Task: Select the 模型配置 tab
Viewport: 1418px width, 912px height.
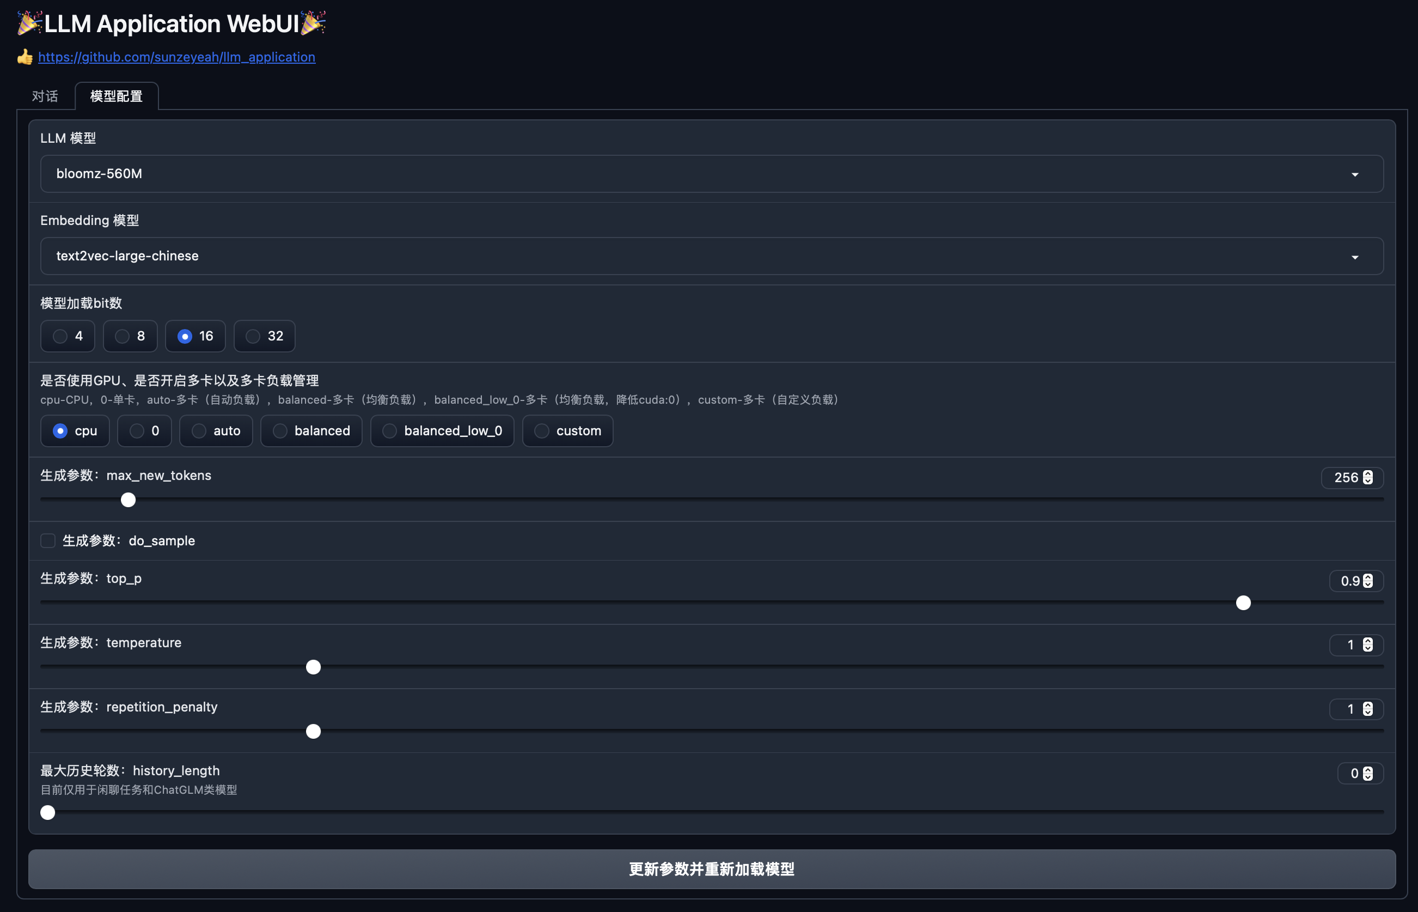Action: [x=117, y=96]
